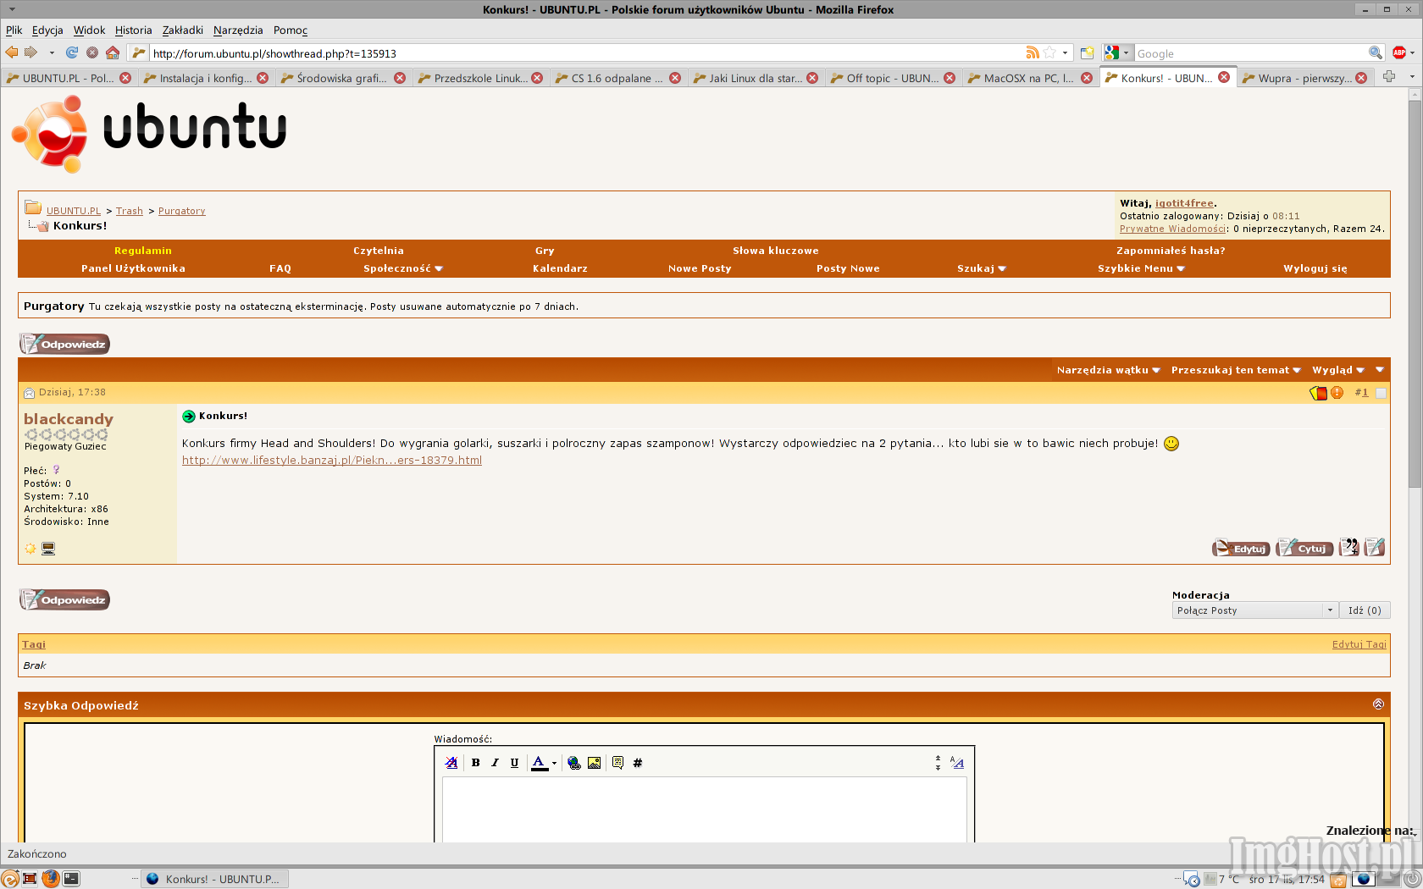Toggle italic in the quick reply editor
This screenshot has width=1423, height=889.
tap(496, 763)
